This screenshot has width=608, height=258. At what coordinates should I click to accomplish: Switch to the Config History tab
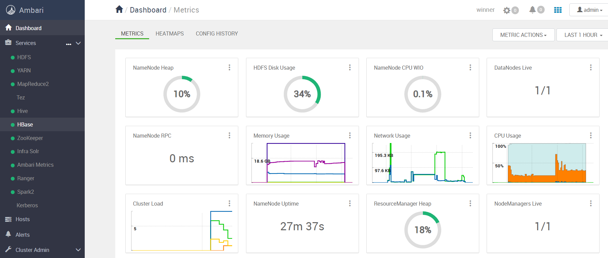point(217,33)
